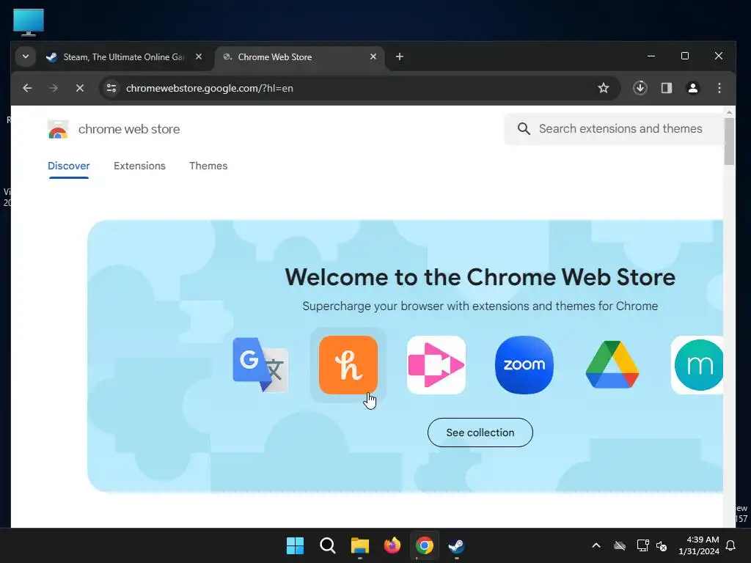Click the page vertical scrollbar thumb
Viewport: 751px width, 563px height.
729,141
